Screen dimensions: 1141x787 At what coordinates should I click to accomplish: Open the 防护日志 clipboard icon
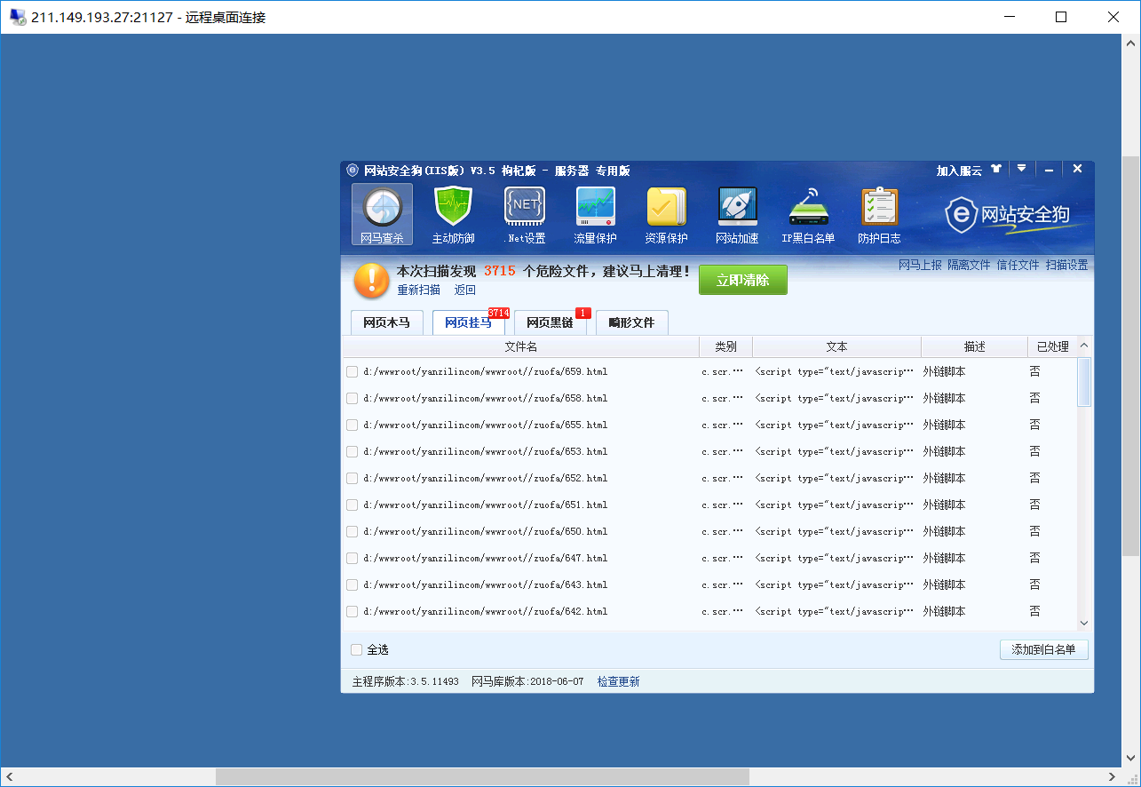879,215
